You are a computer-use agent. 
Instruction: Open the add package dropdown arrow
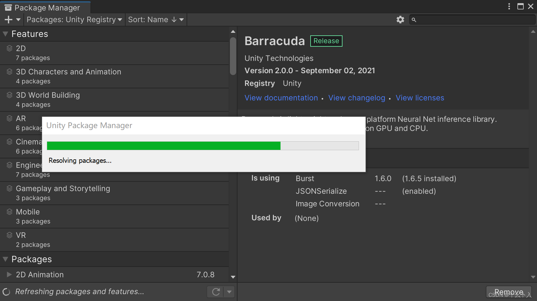(18, 20)
